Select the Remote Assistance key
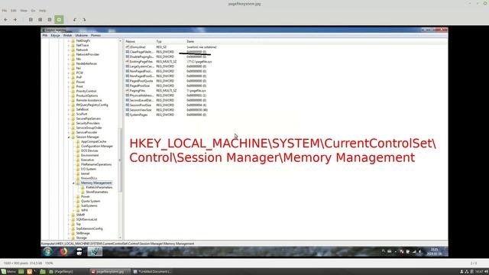The height and width of the screenshot is (275, 489). pos(89,100)
